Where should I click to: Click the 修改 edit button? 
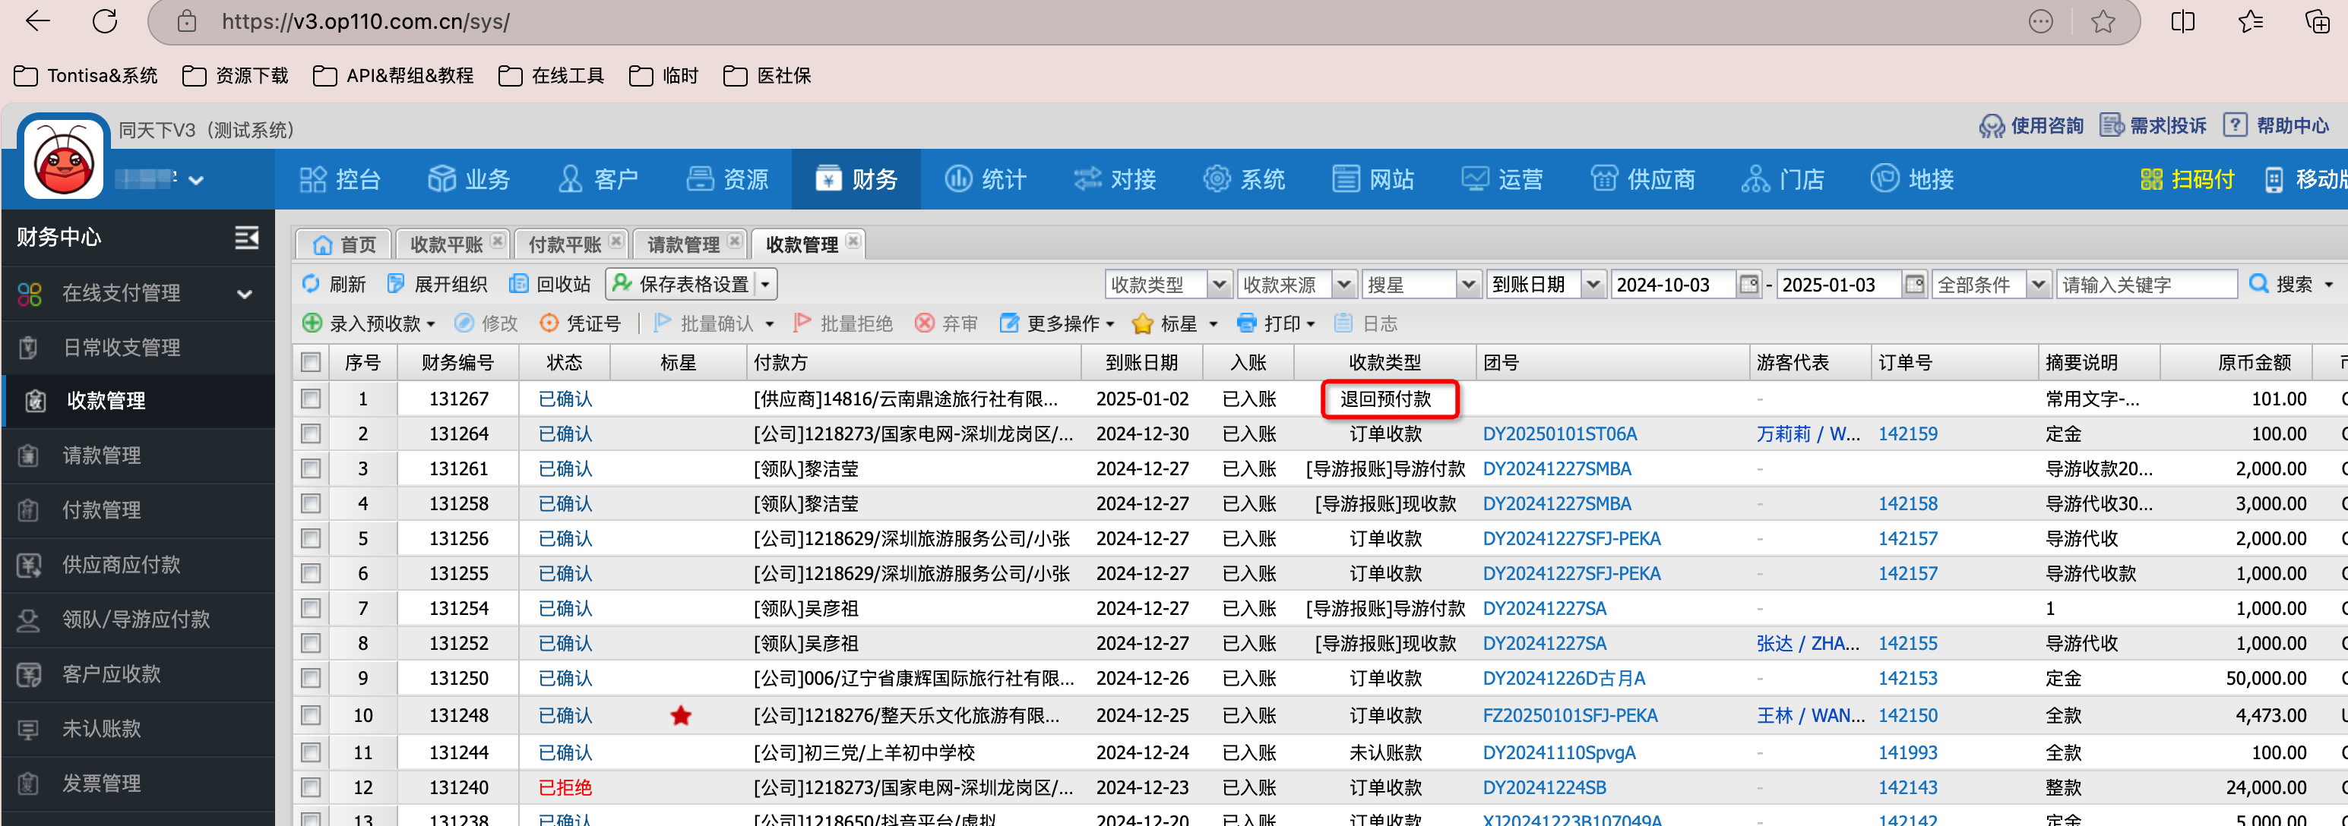(x=486, y=323)
